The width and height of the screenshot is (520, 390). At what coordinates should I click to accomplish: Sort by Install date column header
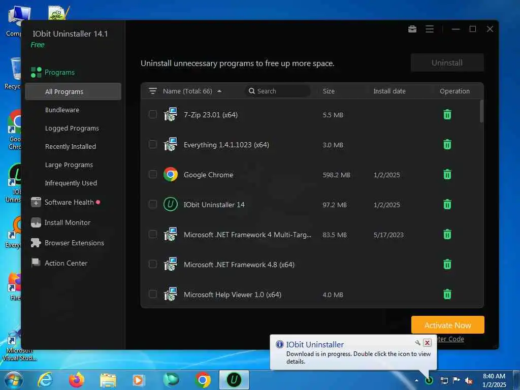coord(389,91)
